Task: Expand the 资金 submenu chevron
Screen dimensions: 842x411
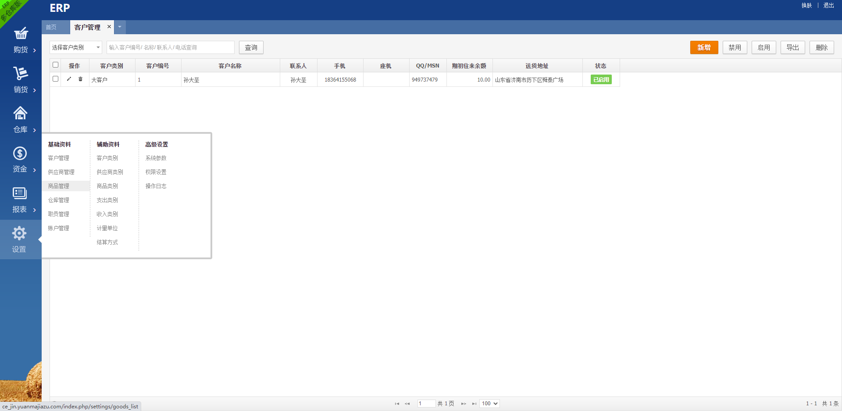Action: coord(35,170)
